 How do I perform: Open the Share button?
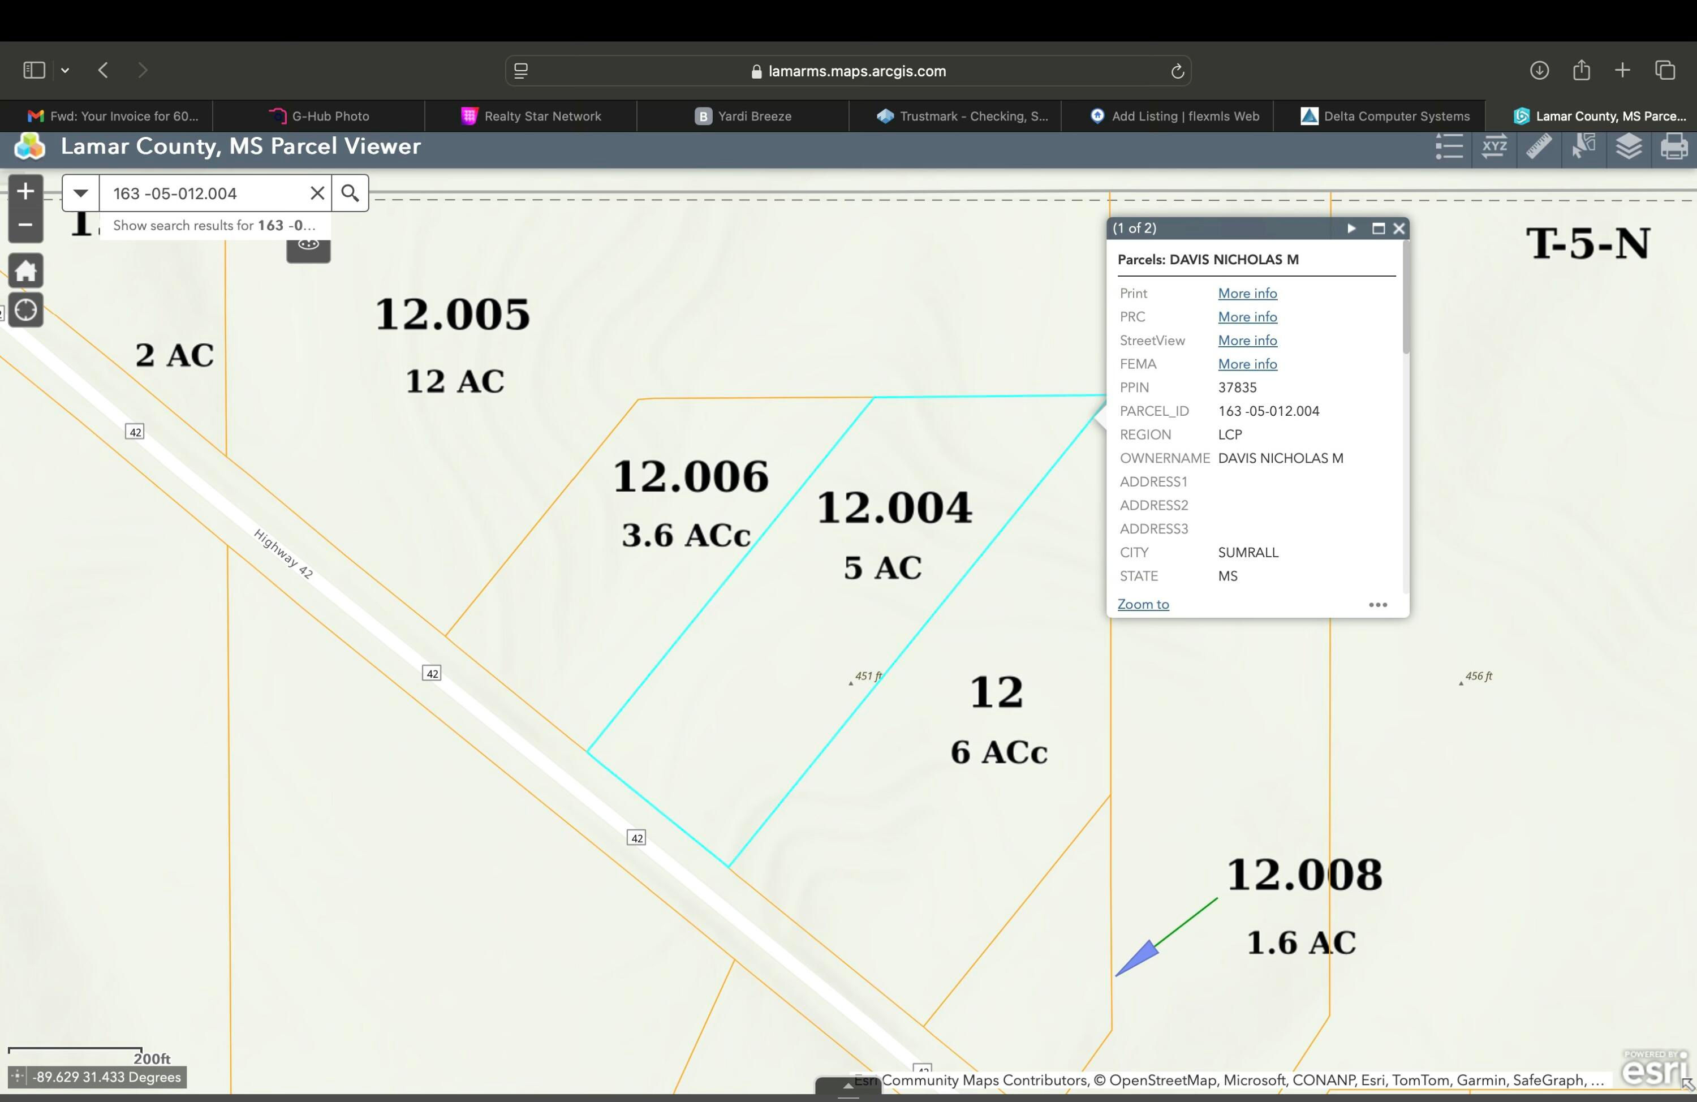point(1581,70)
